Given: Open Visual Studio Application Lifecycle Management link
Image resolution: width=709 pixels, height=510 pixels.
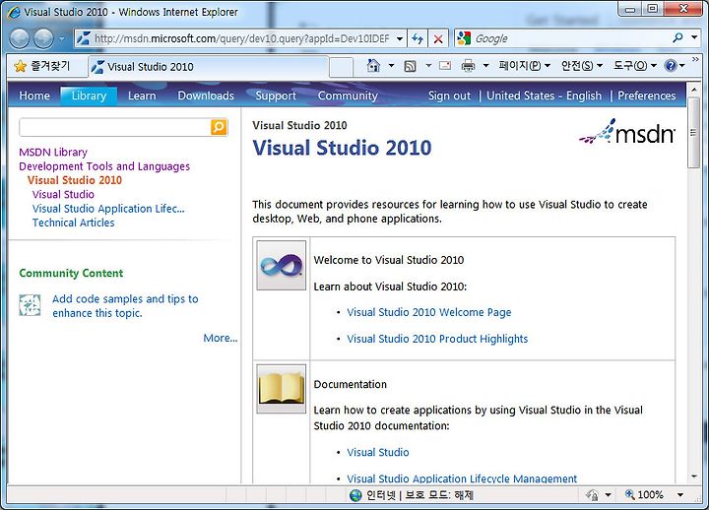Looking at the screenshot, I should (462, 478).
